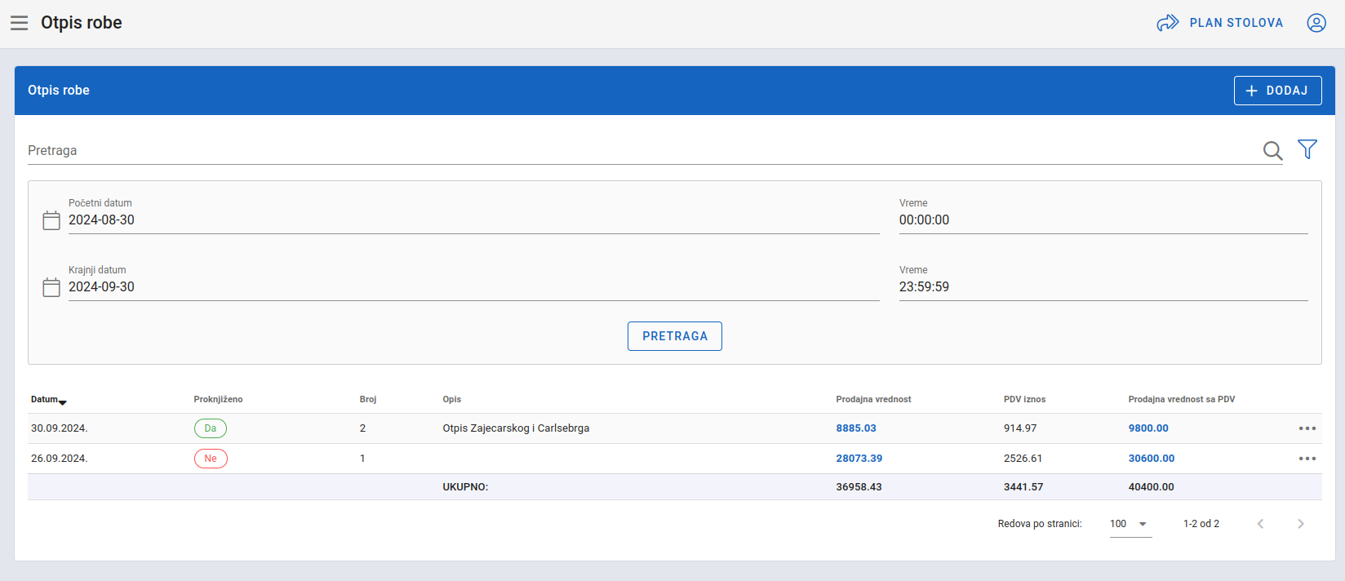This screenshot has width=1345, height=581.
Task: Click PDV amount 914.97
Action: coord(1020,428)
